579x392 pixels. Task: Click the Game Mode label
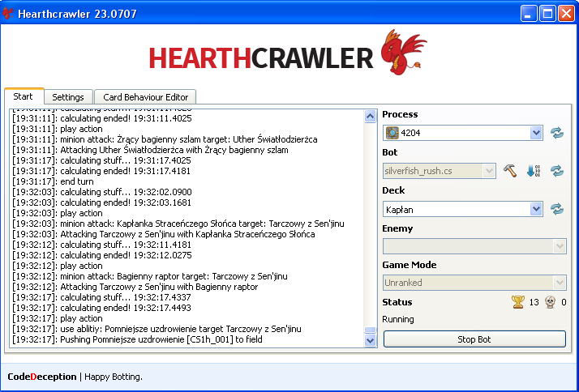(x=410, y=265)
